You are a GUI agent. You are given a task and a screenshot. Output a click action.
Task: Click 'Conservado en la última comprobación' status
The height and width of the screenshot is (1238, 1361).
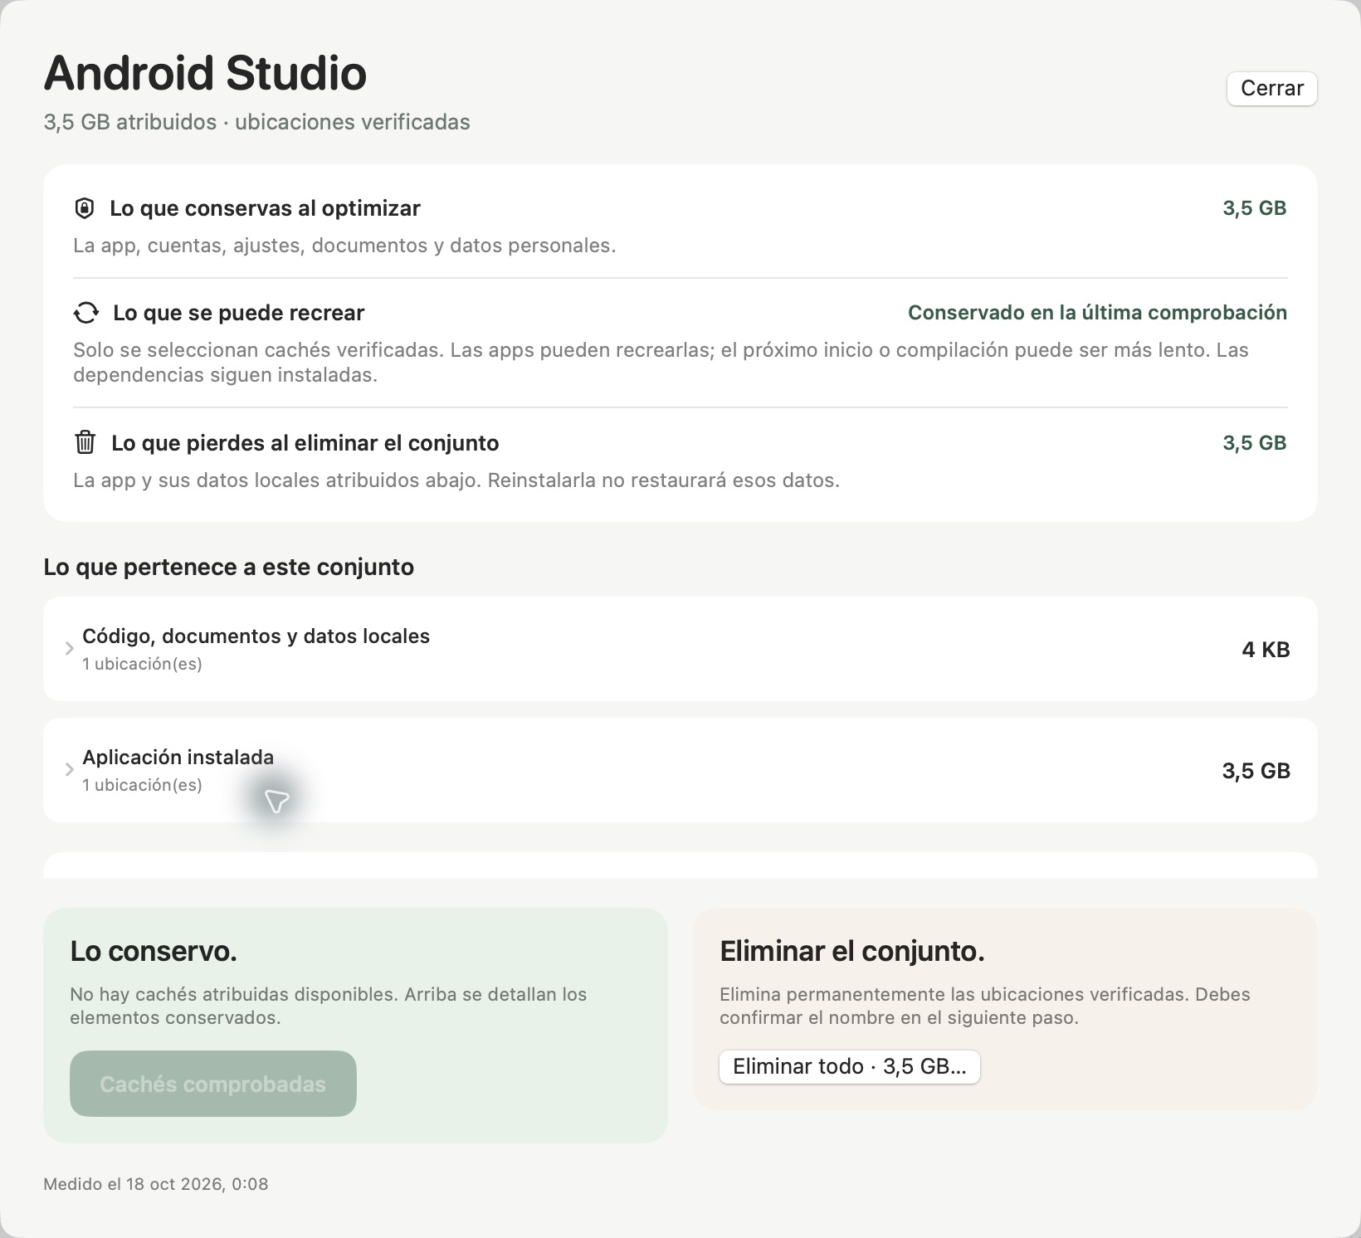pos(1097,313)
